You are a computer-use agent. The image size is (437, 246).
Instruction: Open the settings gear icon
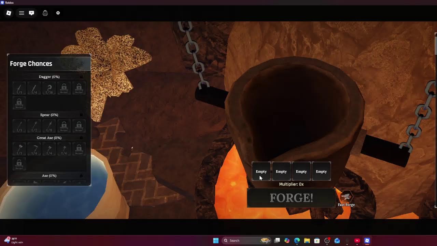(58, 13)
